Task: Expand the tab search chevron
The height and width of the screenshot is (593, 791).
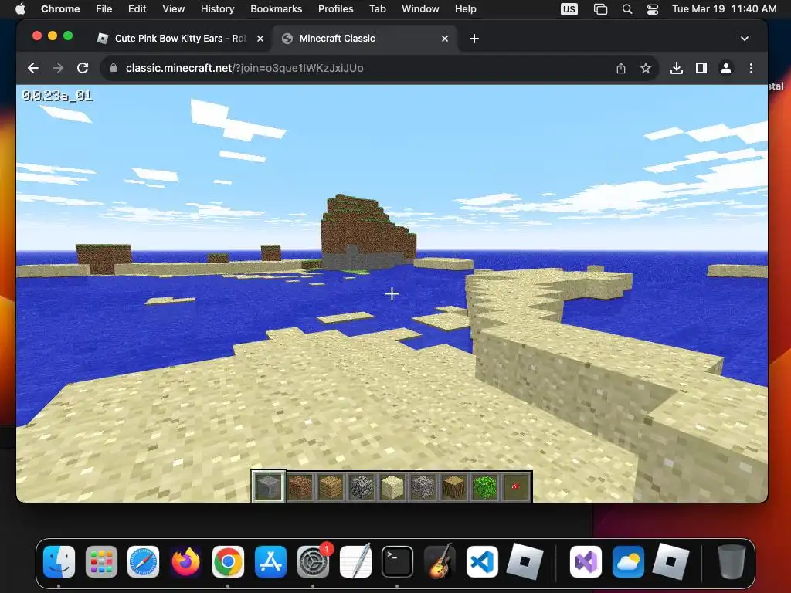Action: point(745,39)
